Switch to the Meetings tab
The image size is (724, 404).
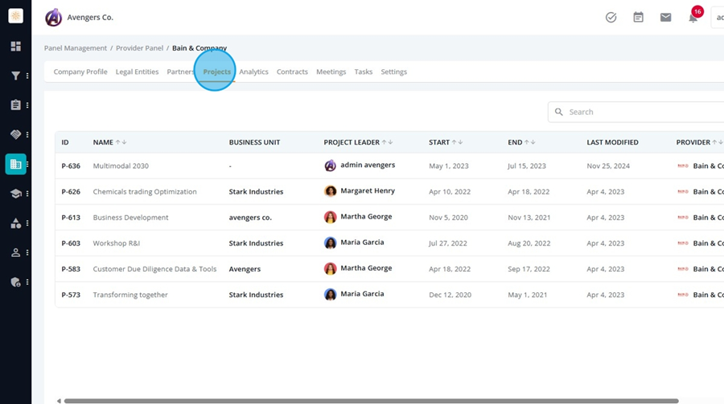click(331, 71)
